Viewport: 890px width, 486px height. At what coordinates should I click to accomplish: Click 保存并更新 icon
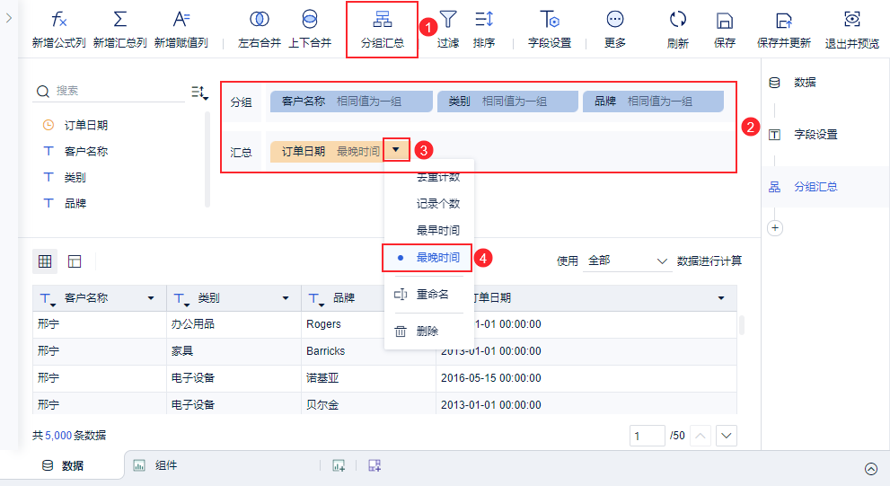784,21
